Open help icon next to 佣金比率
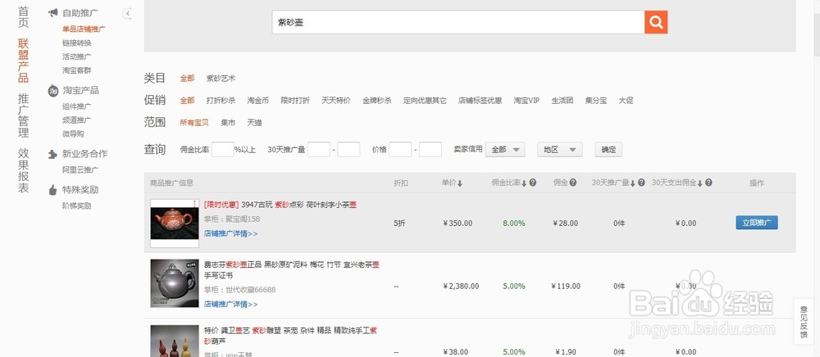820x357 pixels. pos(533,183)
